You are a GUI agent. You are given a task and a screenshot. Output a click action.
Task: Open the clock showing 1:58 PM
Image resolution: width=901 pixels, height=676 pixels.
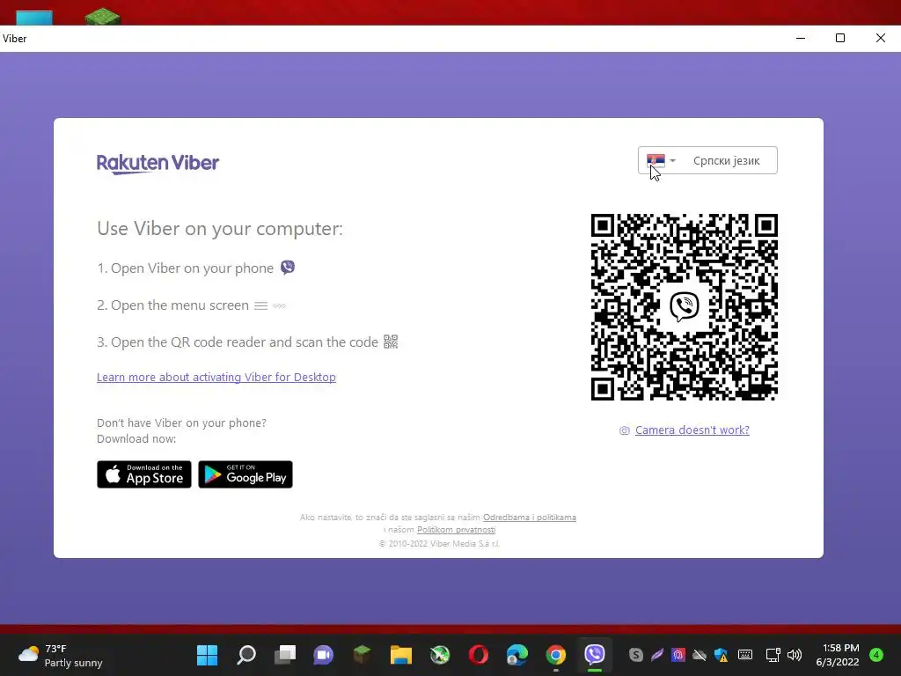(x=838, y=655)
